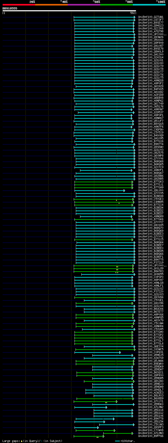The image size is (168, 443).
Task: Select hit UniRef100_Q9SPF3
Action: [151, 427]
